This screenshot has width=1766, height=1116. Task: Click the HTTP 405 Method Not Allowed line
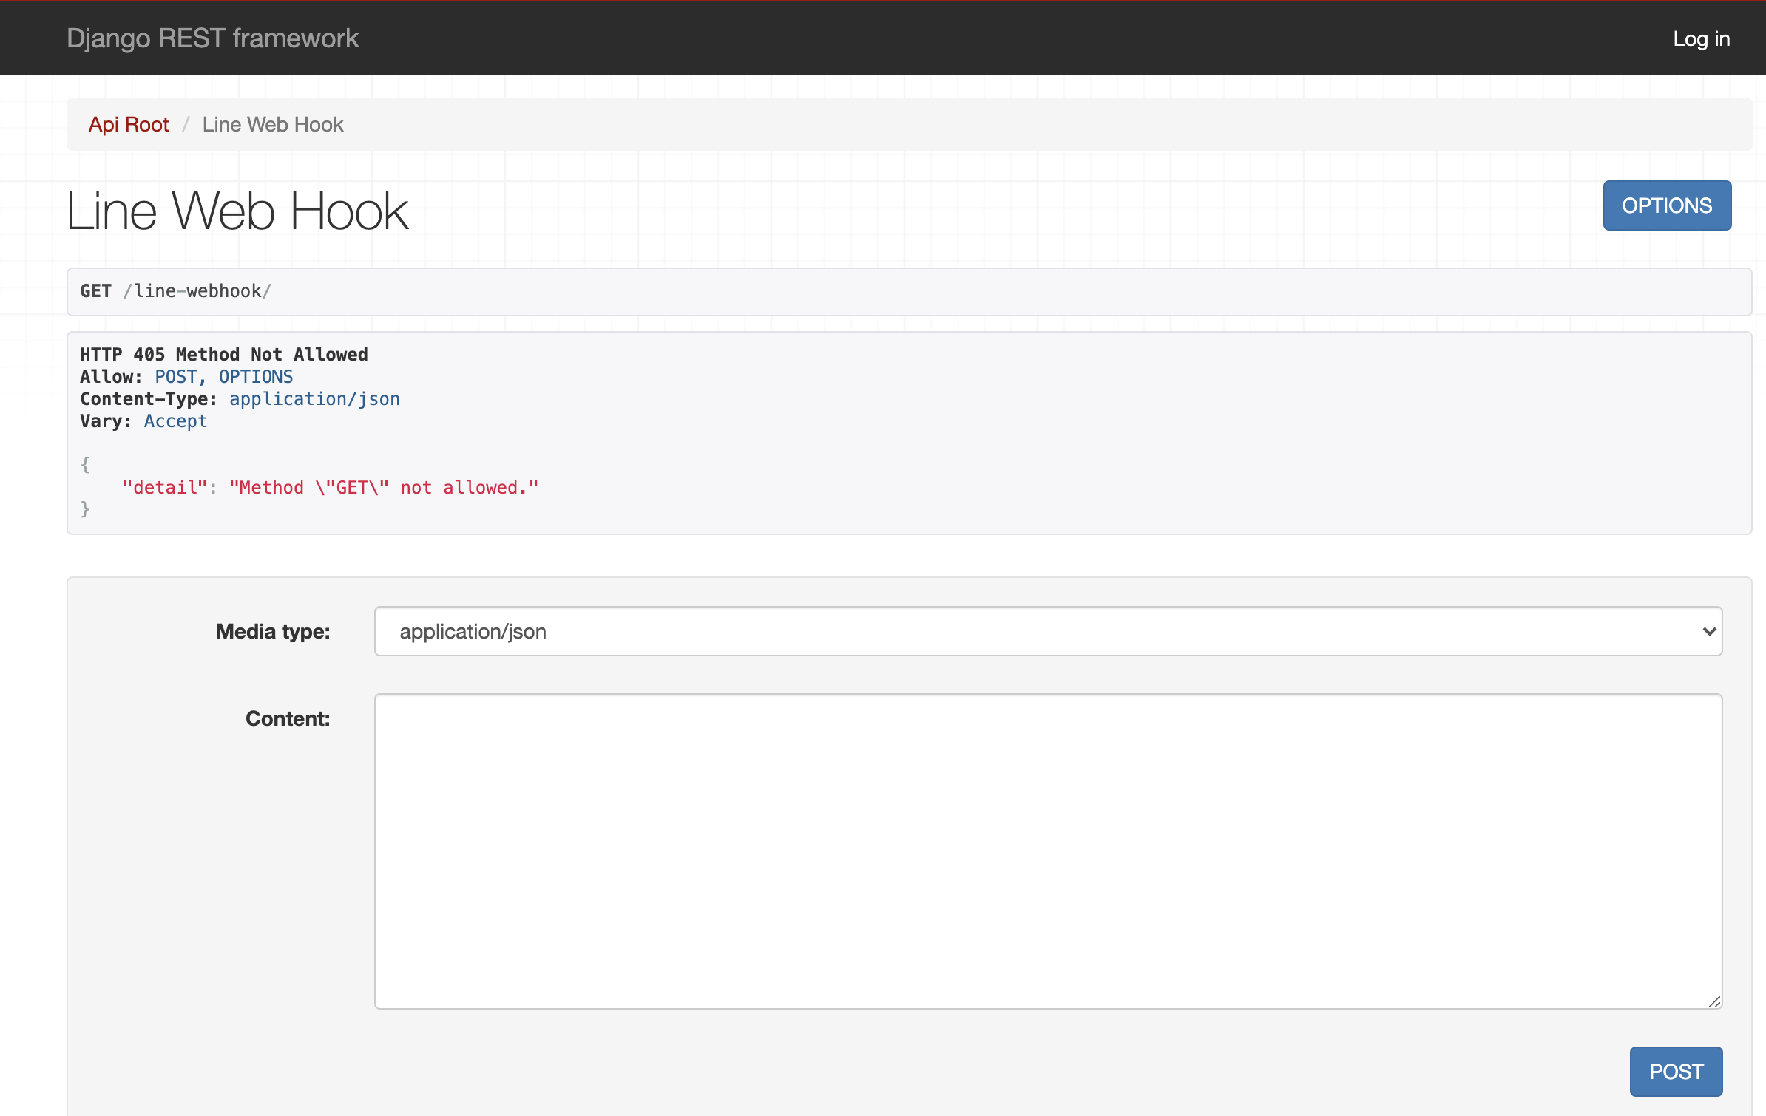click(x=223, y=355)
